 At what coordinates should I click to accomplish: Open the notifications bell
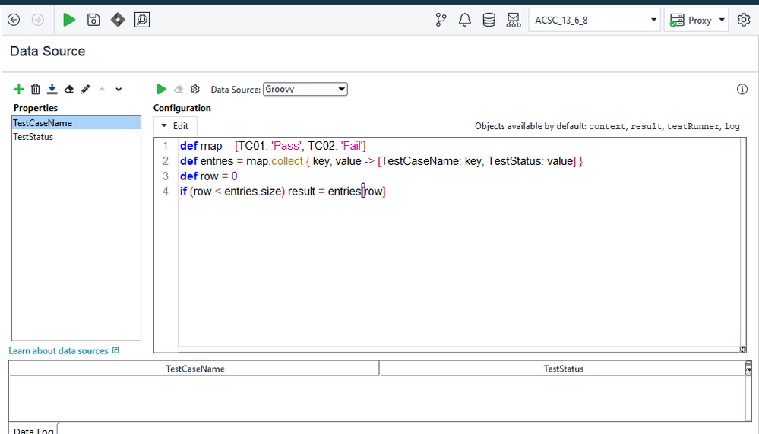[x=465, y=21]
